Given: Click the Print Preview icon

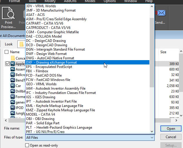Looking at the screenshot, I should (x=8, y=13).
